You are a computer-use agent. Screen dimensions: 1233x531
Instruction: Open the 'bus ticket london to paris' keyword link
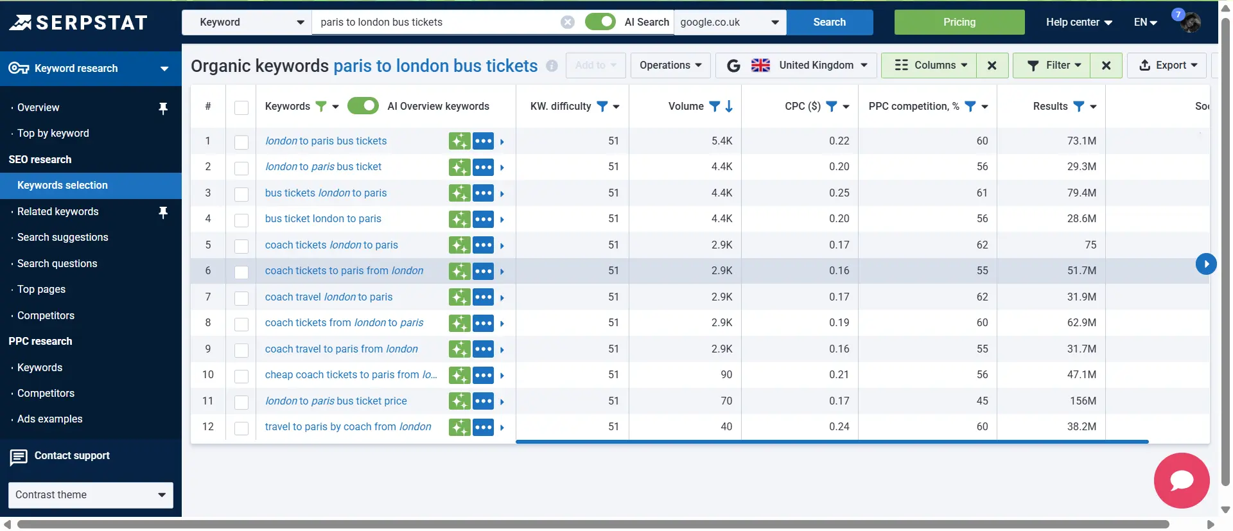point(323,219)
